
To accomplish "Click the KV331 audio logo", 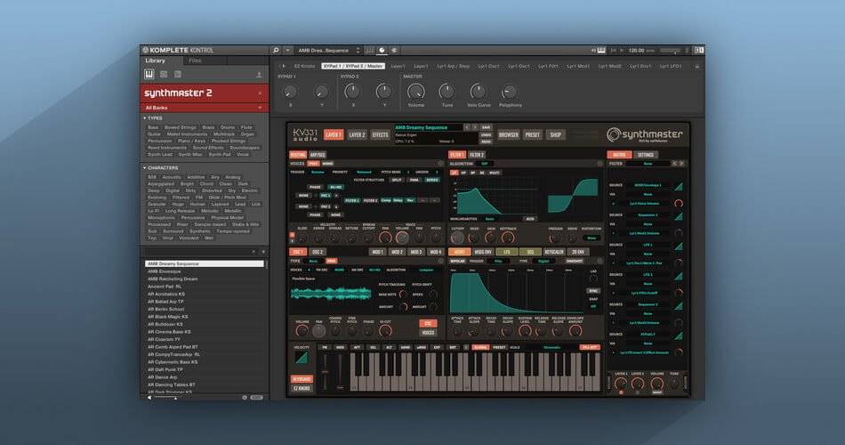I will click(x=305, y=135).
